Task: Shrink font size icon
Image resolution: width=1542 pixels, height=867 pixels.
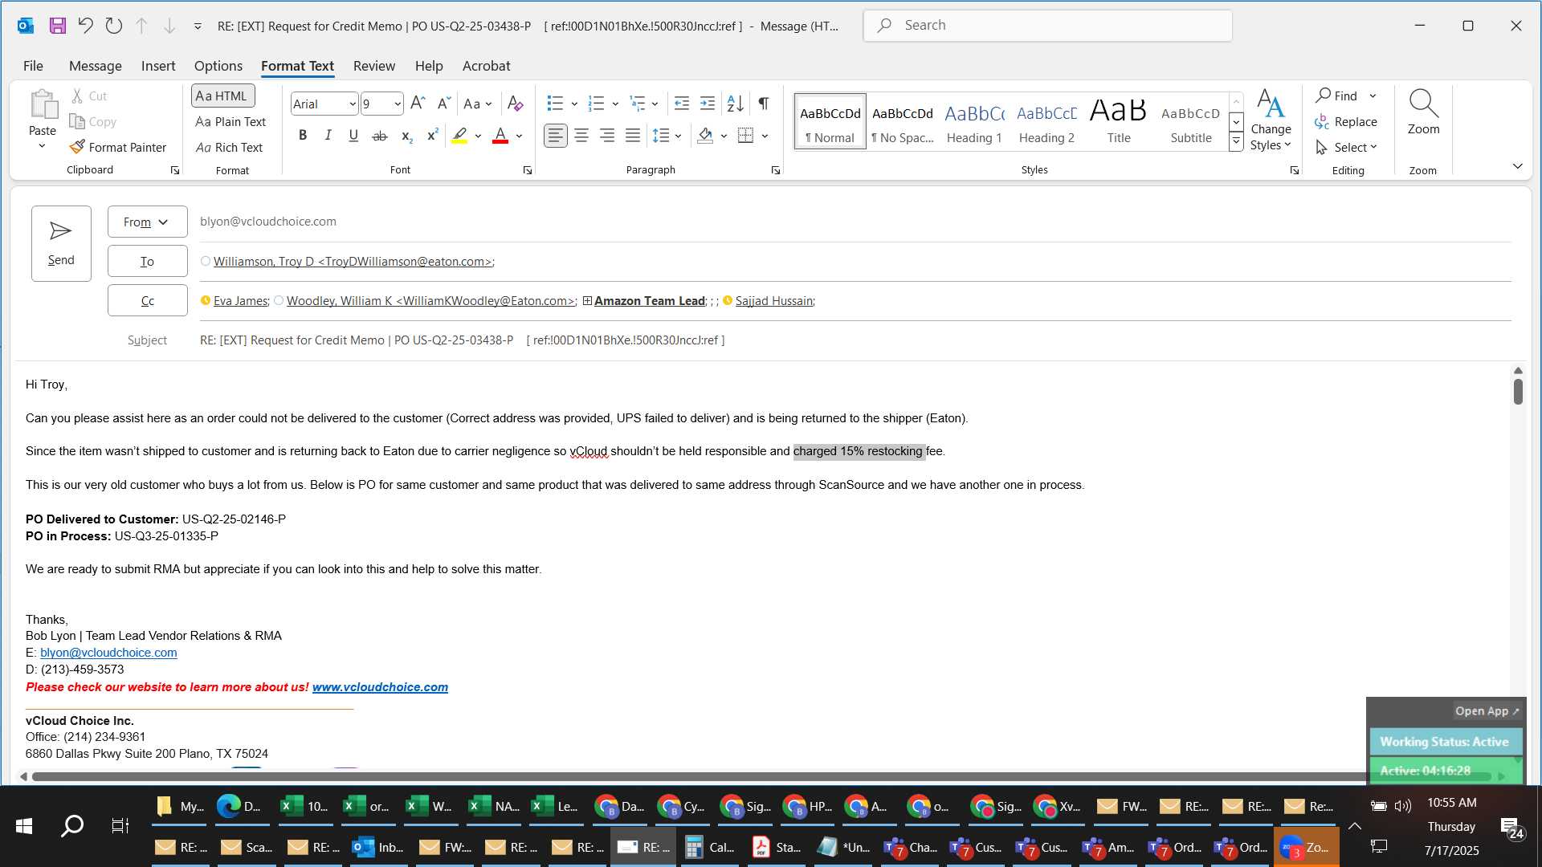Action: tap(443, 103)
